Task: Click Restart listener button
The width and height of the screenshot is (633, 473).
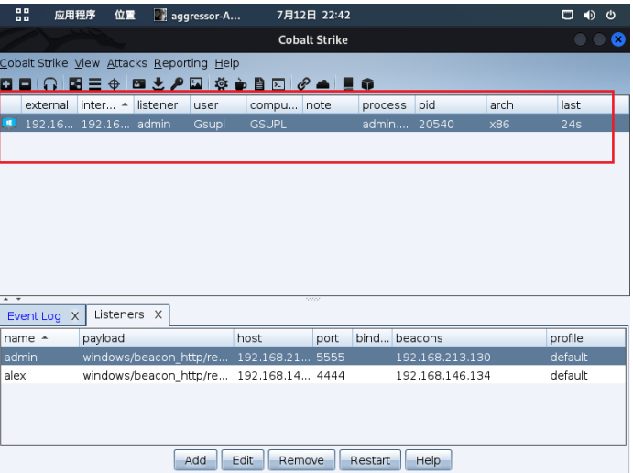Action: coord(370,460)
